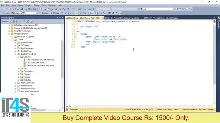220x123 pixels.
Task: Close the Object Explorer panel
Action: 63,18
